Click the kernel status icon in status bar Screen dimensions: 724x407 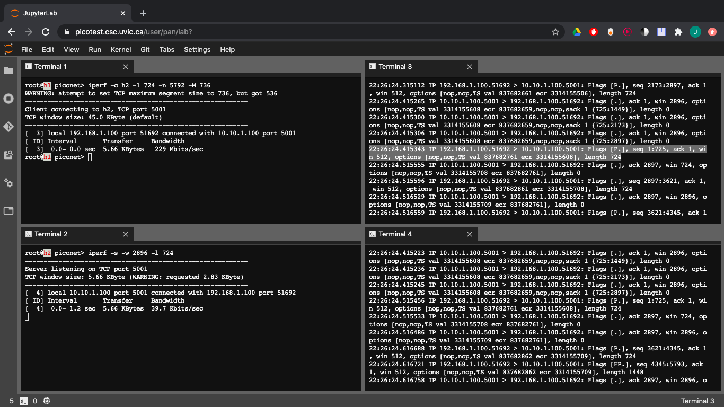[47, 401]
